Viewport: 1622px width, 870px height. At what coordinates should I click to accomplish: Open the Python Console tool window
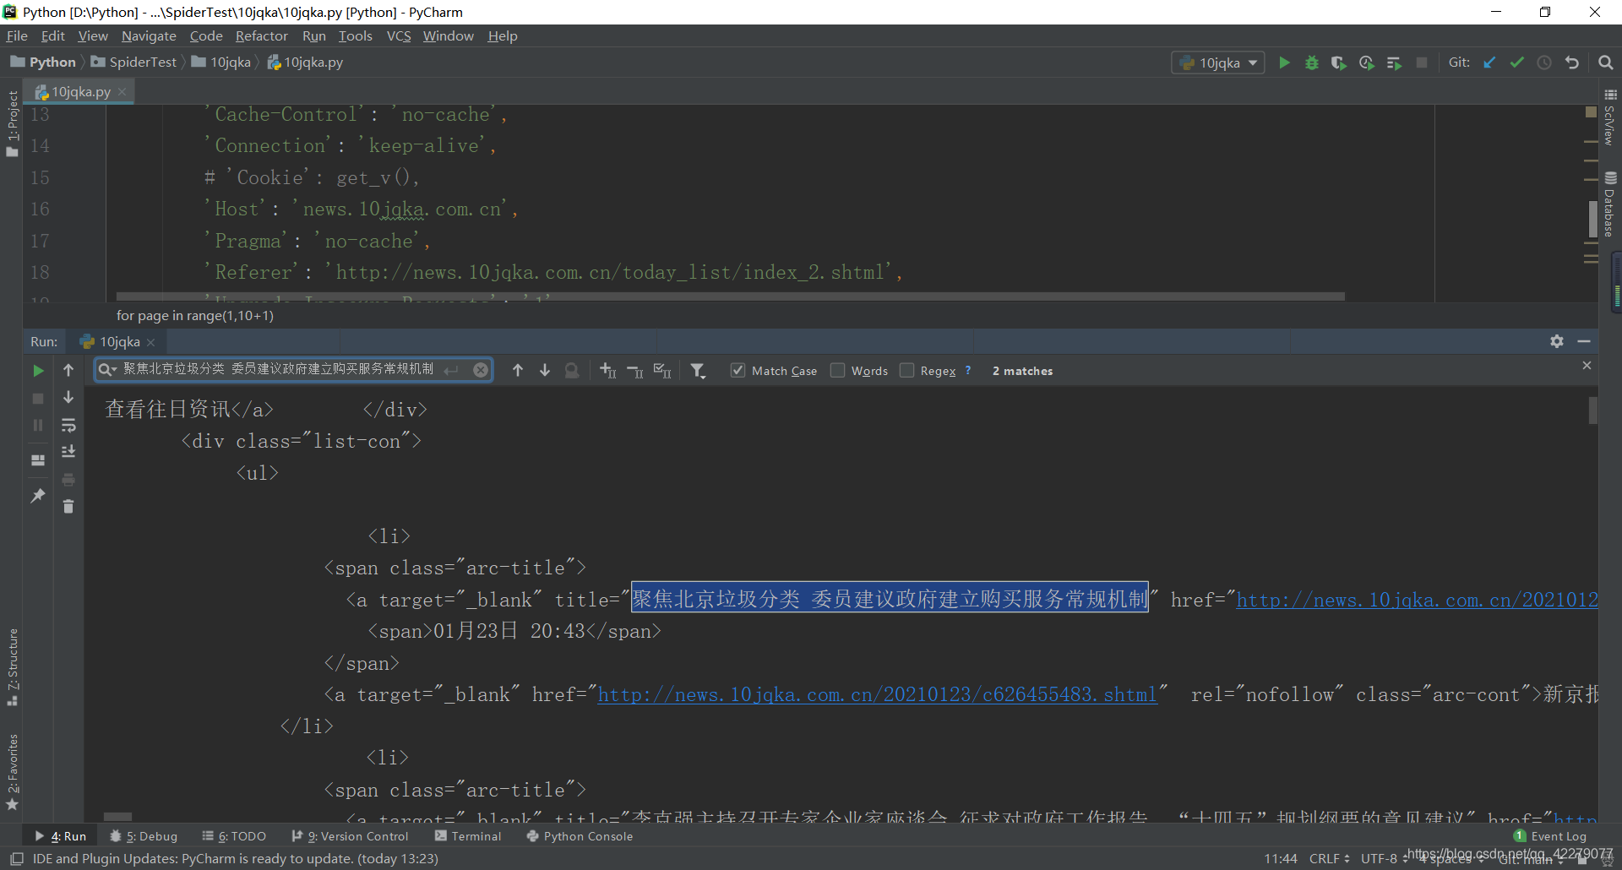(580, 836)
